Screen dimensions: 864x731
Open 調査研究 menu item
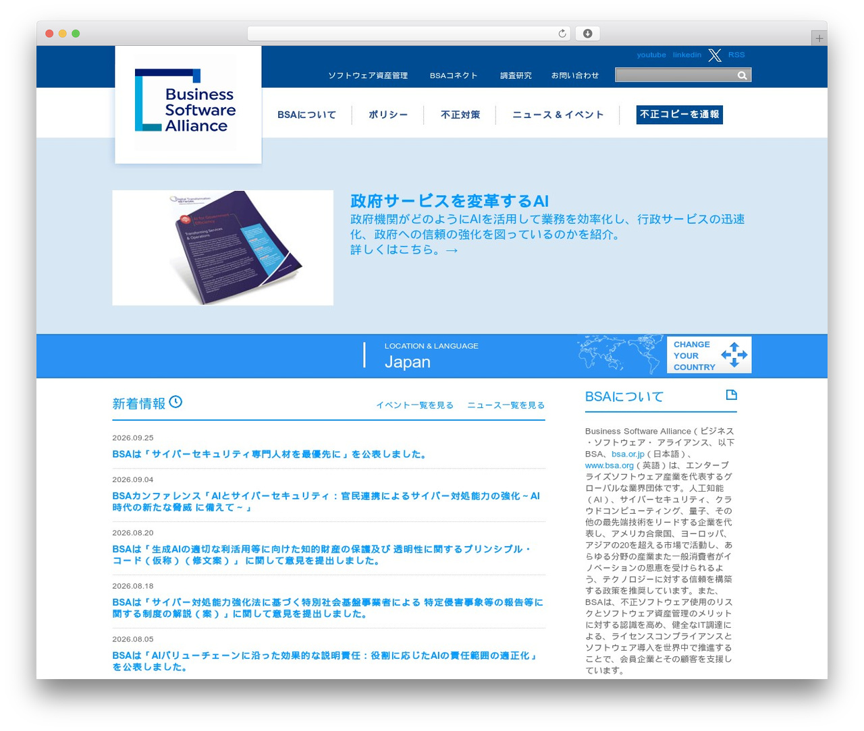point(516,76)
